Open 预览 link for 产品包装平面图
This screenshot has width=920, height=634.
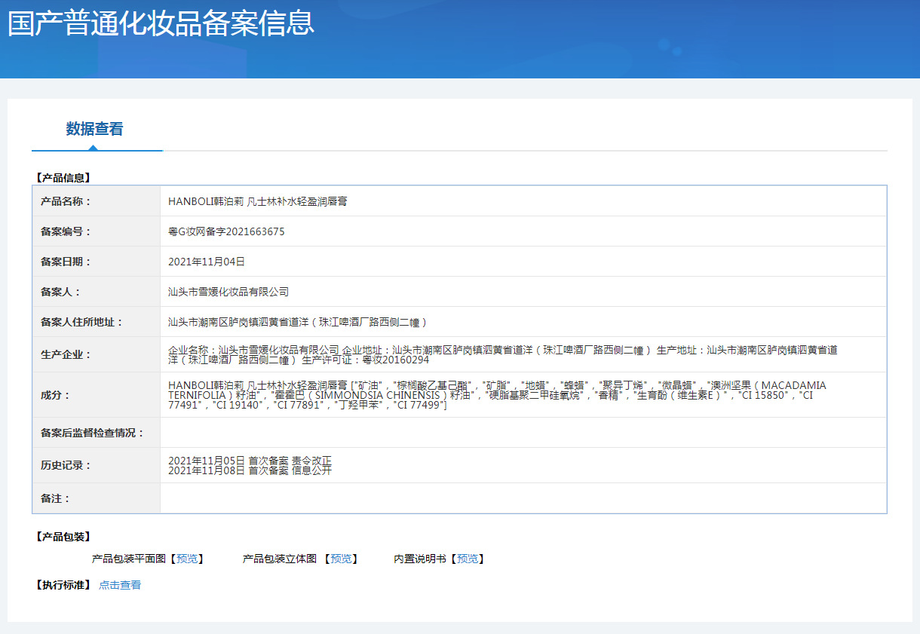tap(187, 559)
